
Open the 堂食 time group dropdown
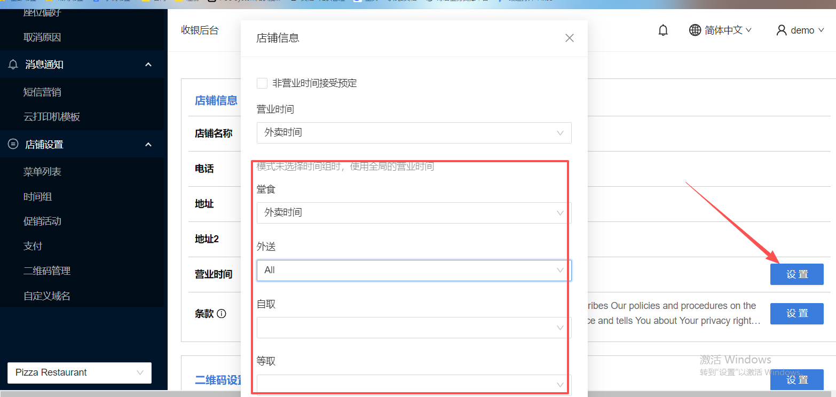[x=414, y=213]
